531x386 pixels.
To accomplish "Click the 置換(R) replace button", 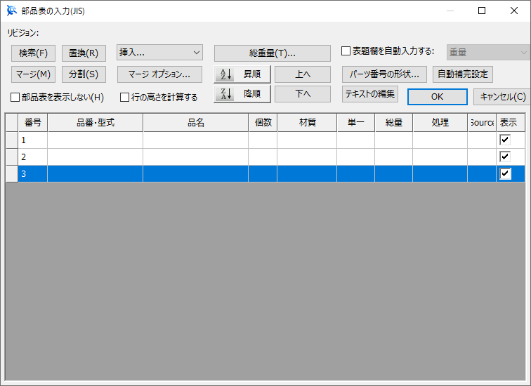I will click(x=84, y=53).
